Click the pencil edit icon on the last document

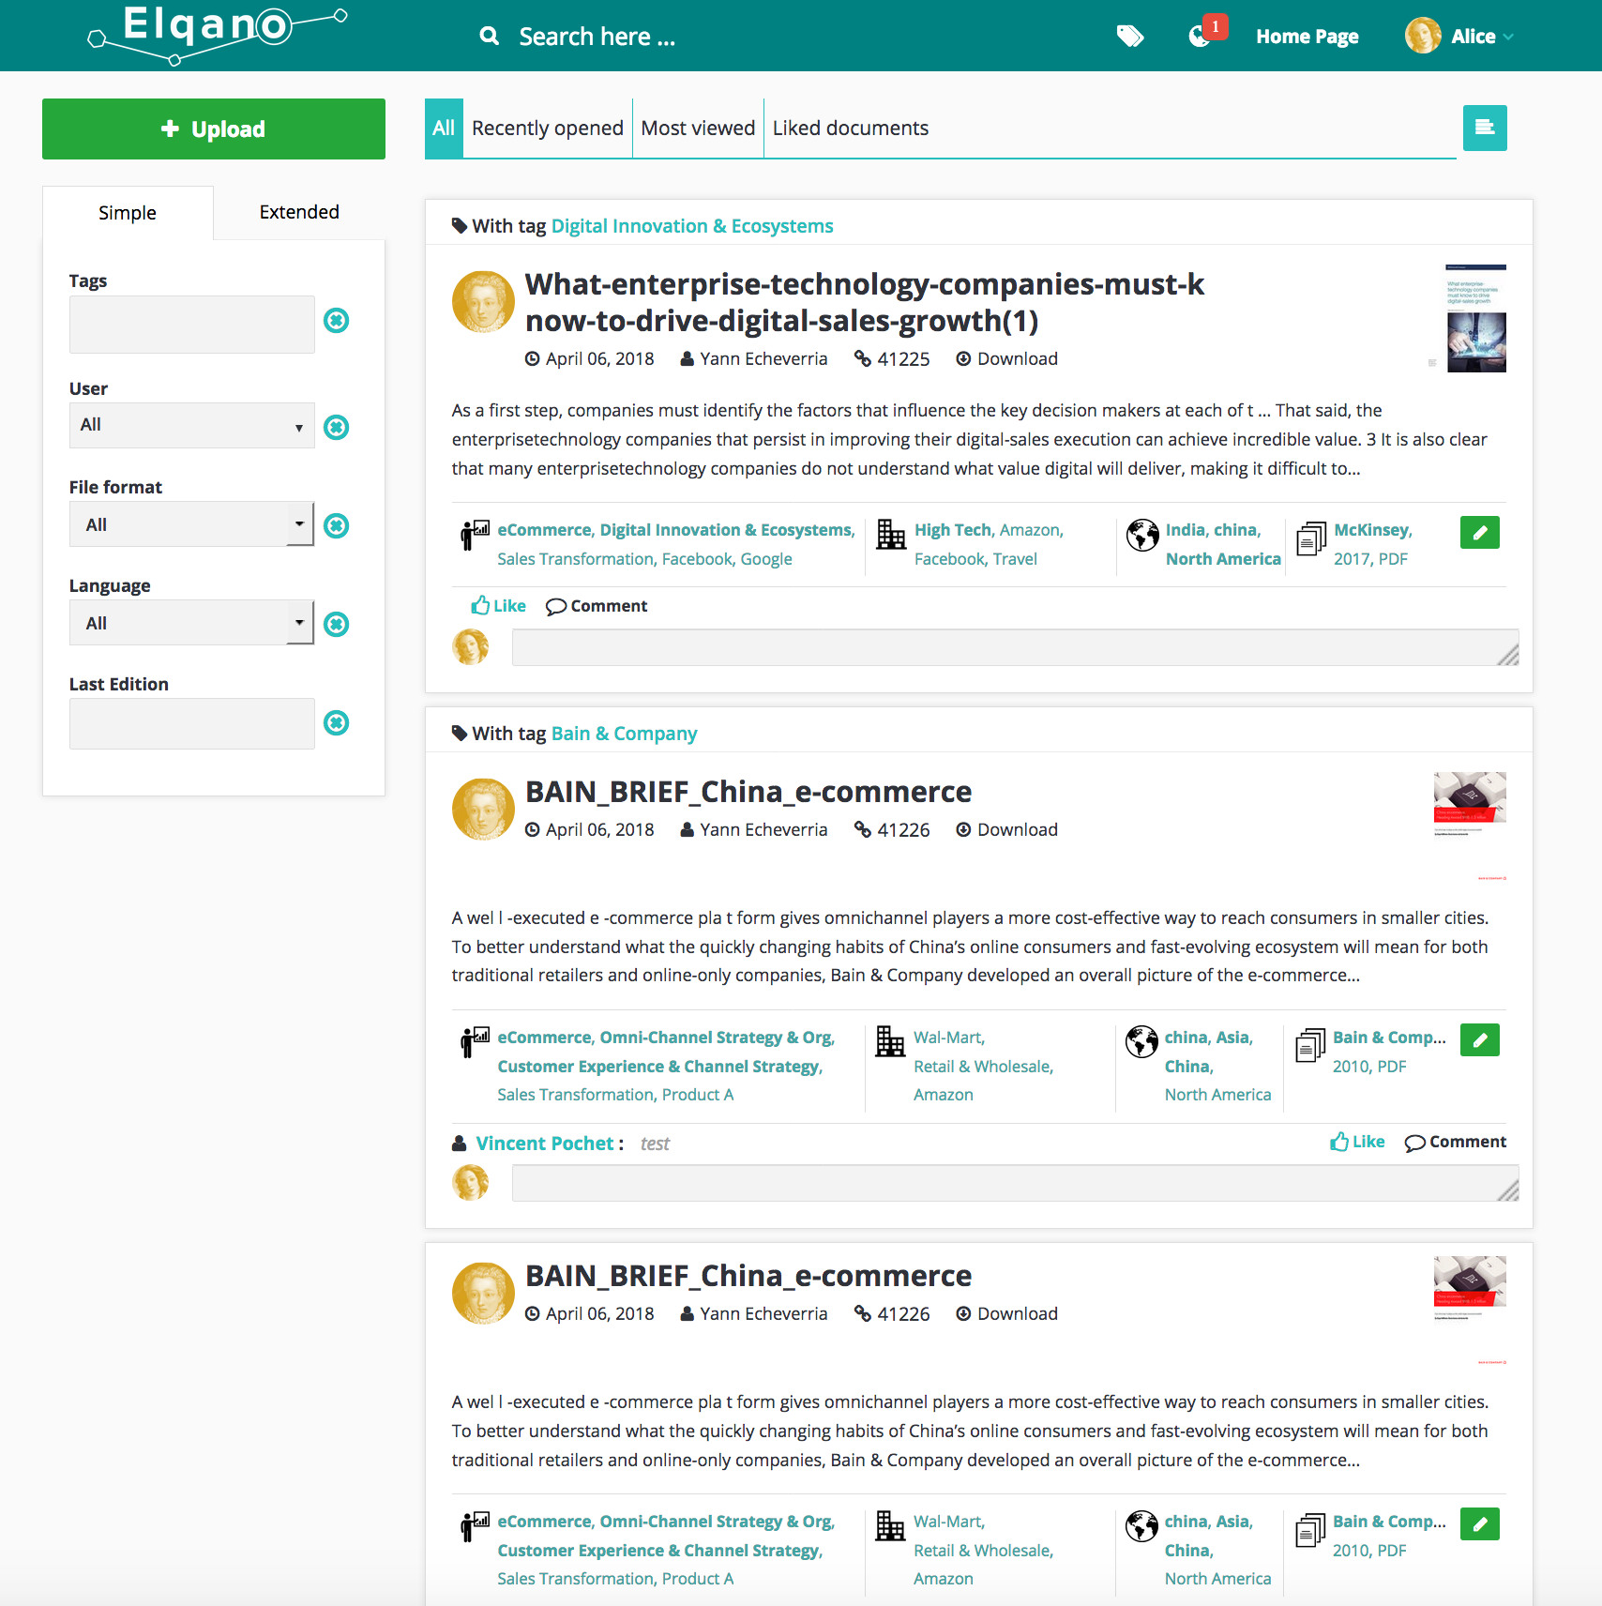coord(1480,1524)
